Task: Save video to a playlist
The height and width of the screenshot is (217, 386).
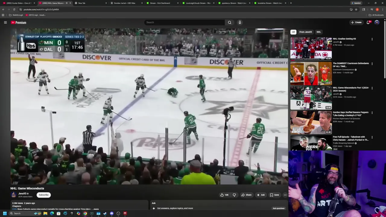Action: 274,195
